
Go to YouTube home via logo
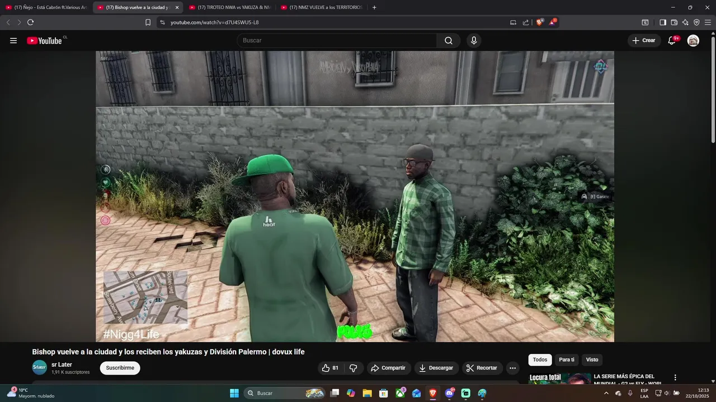[45, 40]
